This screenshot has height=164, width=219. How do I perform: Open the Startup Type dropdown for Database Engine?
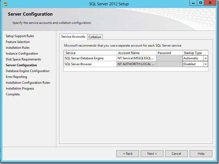(205, 58)
